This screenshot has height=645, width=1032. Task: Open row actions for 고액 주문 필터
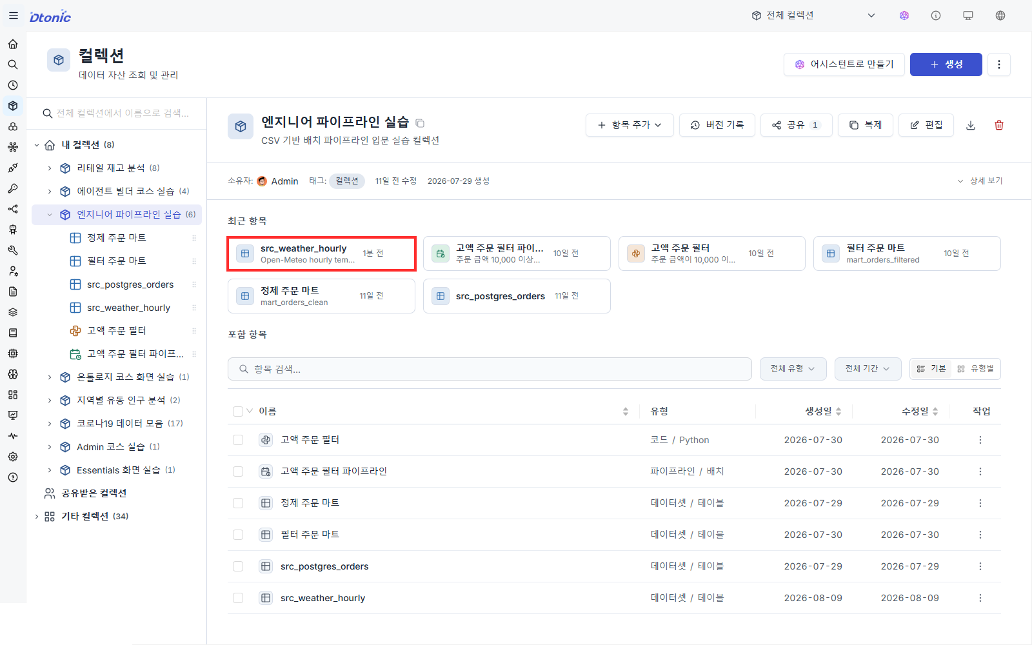[x=980, y=440]
